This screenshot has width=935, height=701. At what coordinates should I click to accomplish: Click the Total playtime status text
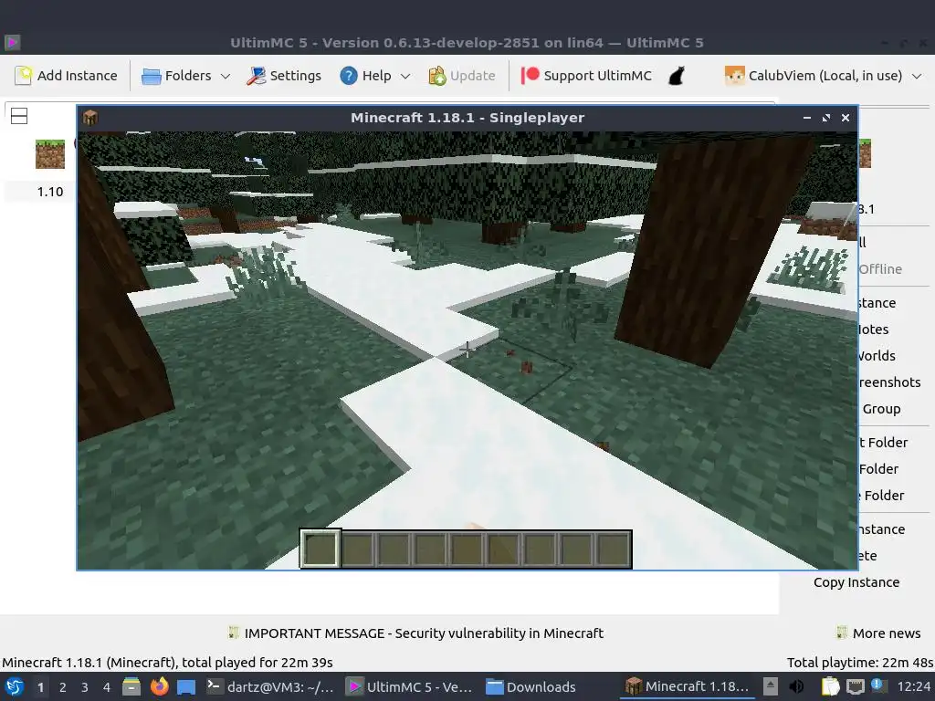coord(860,663)
